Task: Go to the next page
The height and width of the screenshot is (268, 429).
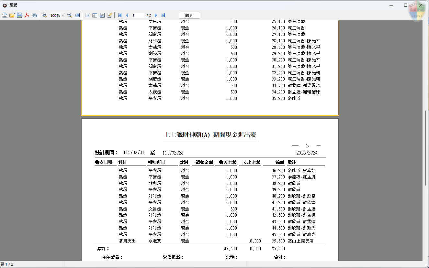Action: tap(156, 15)
